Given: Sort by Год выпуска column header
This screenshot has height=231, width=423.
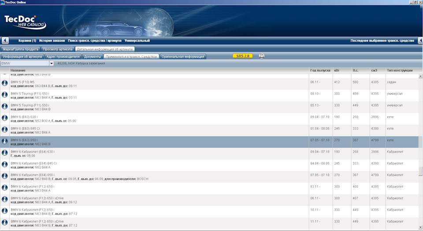Looking at the screenshot, I should [320, 70].
